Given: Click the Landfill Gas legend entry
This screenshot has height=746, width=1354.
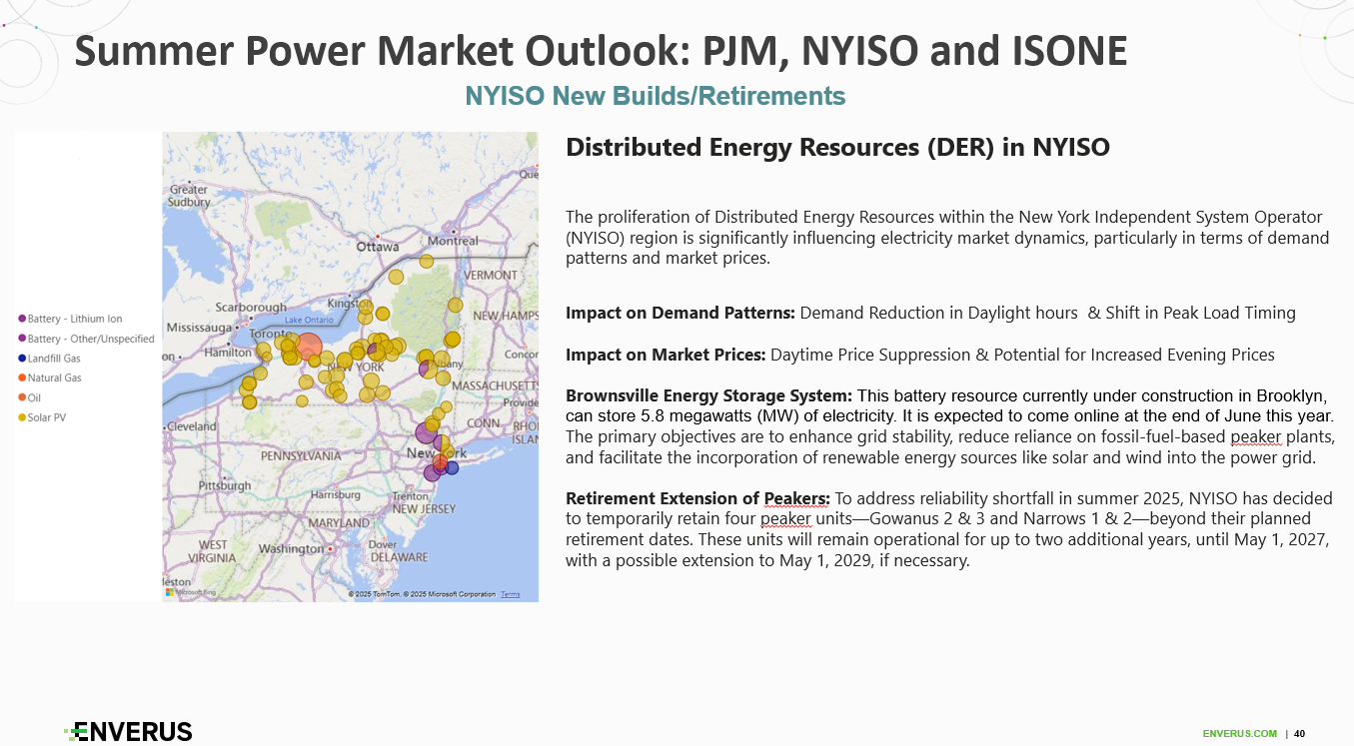Looking at the screenshot, I should 54,358.
